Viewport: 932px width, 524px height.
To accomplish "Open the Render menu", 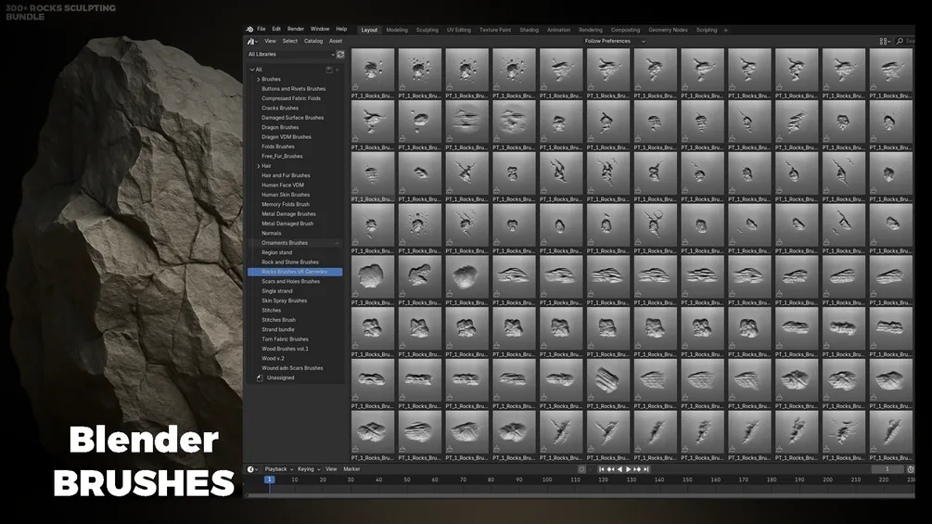I will click(x=296, y=29).
